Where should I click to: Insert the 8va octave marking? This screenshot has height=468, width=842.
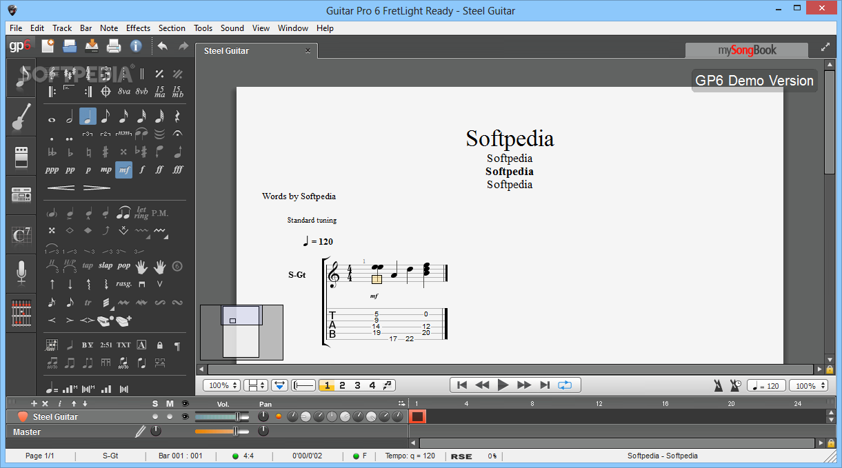pyautogui.click(x=124, y=91)
